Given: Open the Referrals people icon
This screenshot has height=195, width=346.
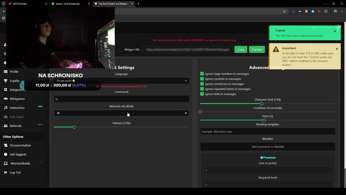Looking at the screenshot, I should coord(5,126).
